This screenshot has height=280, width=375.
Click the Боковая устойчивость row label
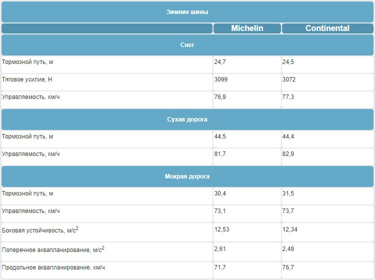[39, 230]
